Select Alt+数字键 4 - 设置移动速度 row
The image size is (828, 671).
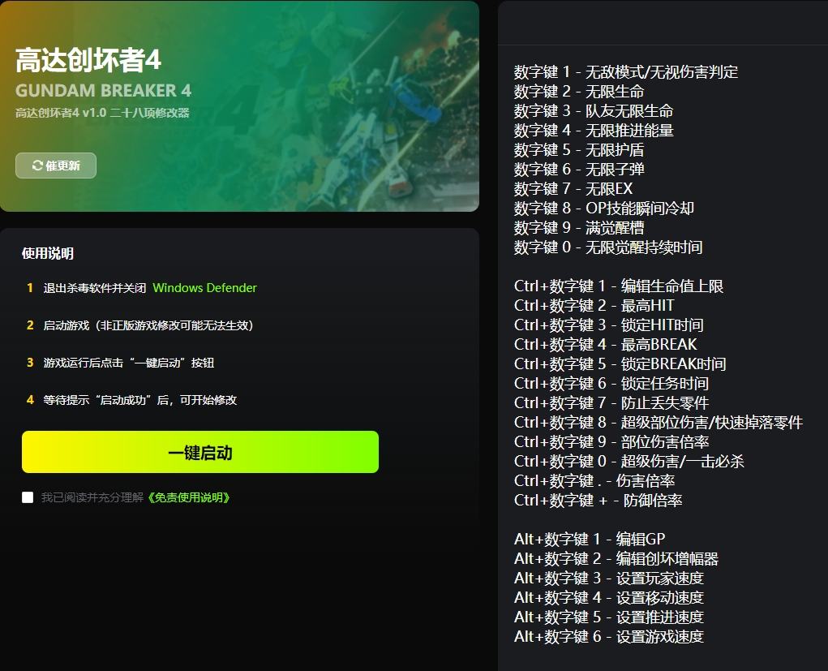point(609,597)
